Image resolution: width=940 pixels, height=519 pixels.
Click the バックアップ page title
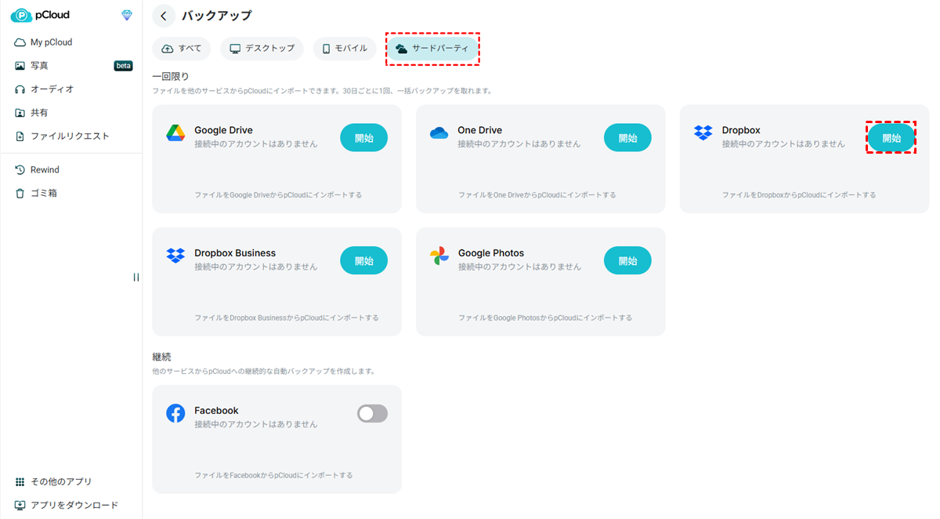(217, 16)
